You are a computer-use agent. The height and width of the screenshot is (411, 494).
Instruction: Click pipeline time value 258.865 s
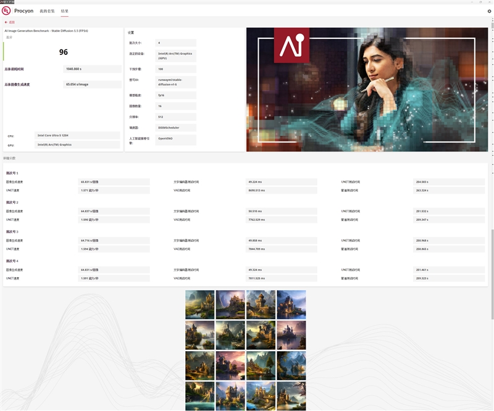point(449,249)
